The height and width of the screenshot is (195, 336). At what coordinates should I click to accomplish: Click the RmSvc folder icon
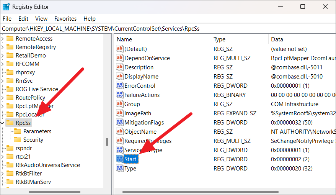tap(10, 81)
